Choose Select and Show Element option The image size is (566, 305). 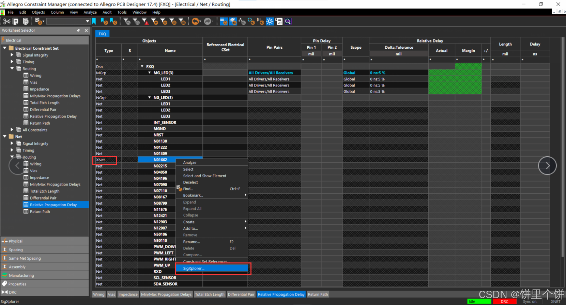click(205, 176)
